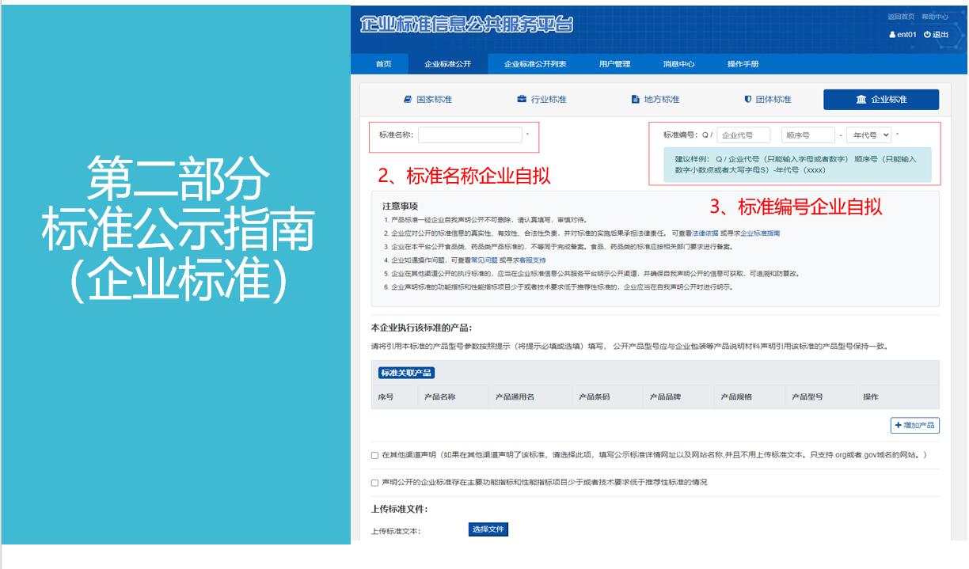The width and height of the screenshot is (969, 569).
Task: Click the 产品名称 column header
Action: 440,397
